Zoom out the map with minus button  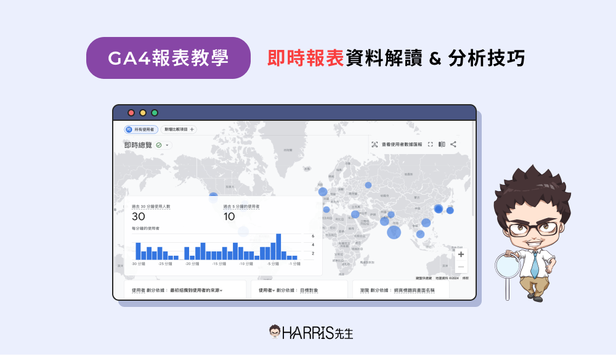[461, 267]
